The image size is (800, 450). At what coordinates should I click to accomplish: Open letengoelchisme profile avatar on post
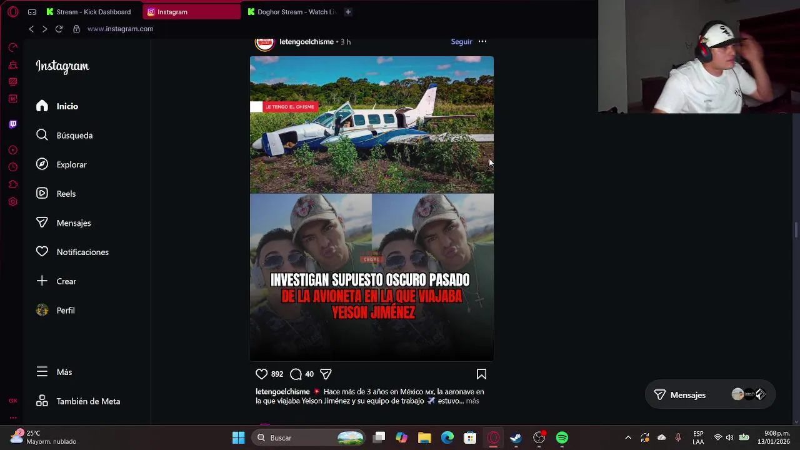[264, 42]
